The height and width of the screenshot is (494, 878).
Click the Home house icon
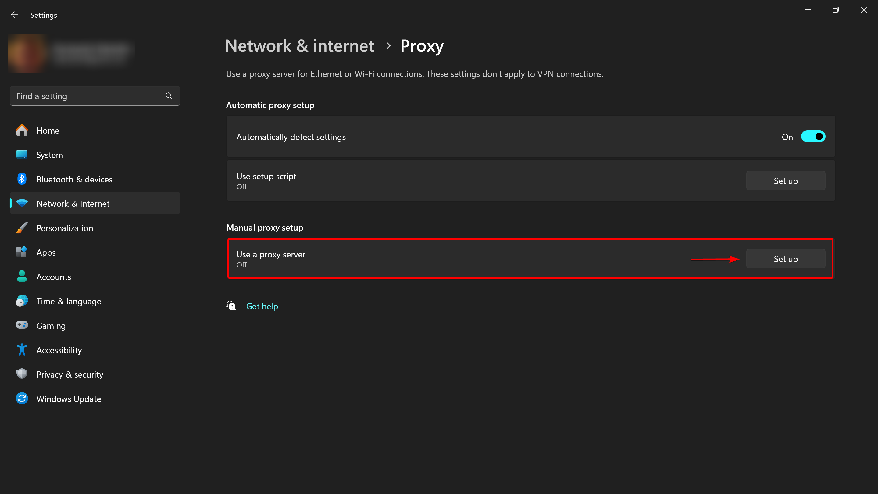tap(22, 130)
